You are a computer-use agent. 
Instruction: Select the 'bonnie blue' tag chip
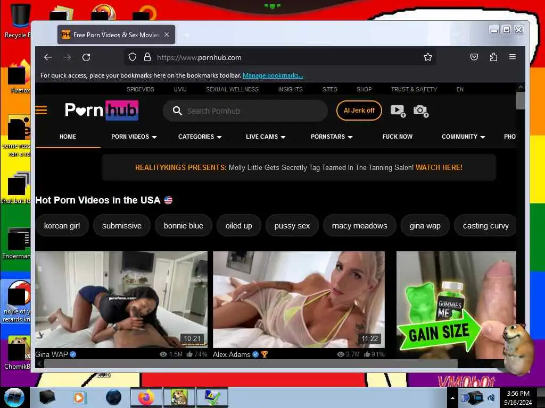[184, 226]
